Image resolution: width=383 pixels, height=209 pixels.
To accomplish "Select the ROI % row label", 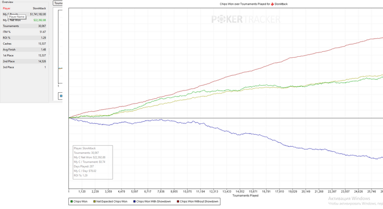I will tap(7, 38).
